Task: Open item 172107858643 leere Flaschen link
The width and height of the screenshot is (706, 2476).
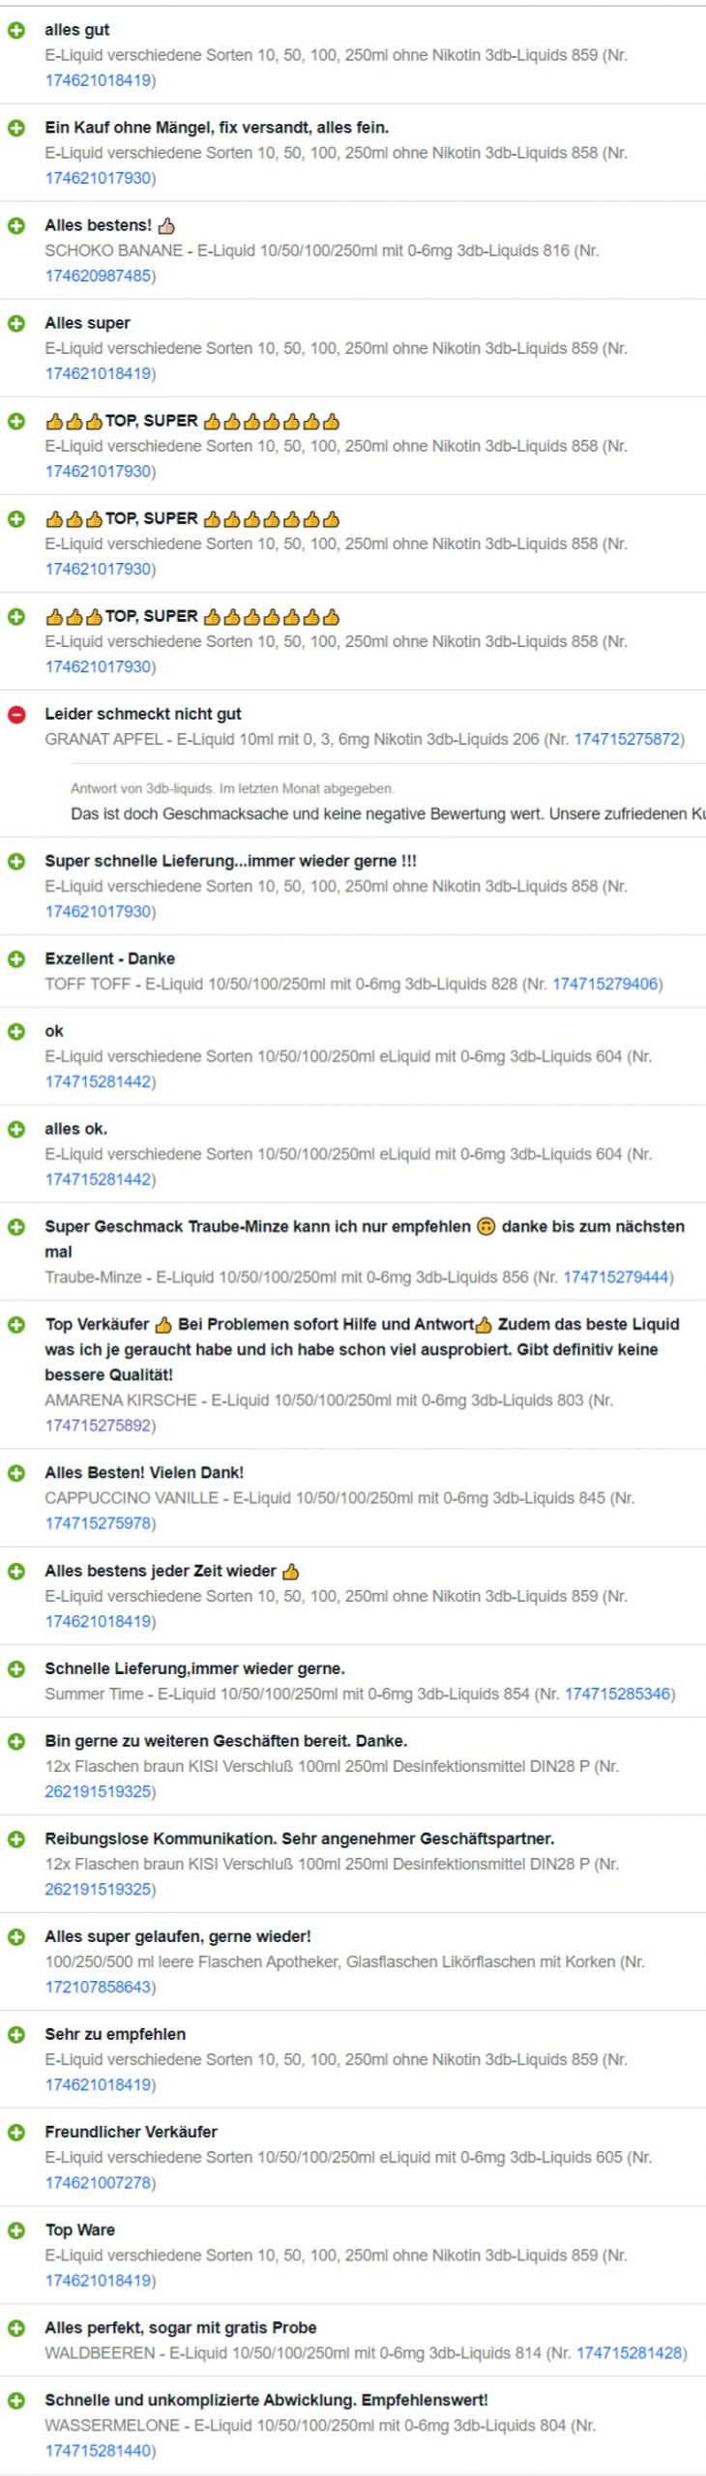Action: 98,1988
